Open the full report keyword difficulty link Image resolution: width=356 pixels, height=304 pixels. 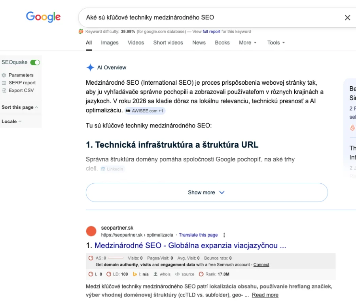point(211,32)
